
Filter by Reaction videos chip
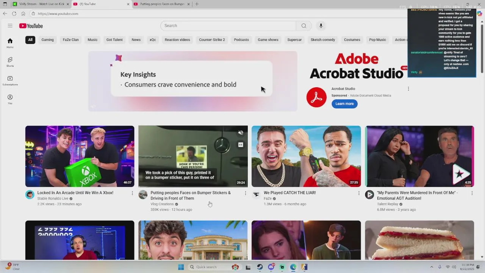tap(177, 40)
